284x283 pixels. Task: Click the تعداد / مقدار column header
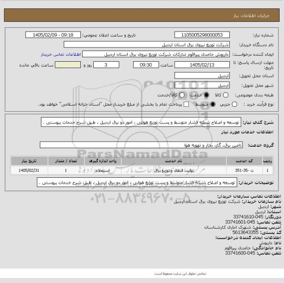(66, 161)
